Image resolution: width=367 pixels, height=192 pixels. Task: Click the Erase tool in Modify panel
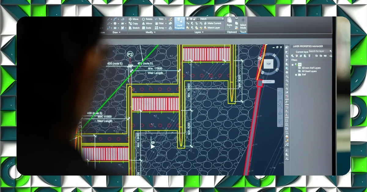(170, 19)
